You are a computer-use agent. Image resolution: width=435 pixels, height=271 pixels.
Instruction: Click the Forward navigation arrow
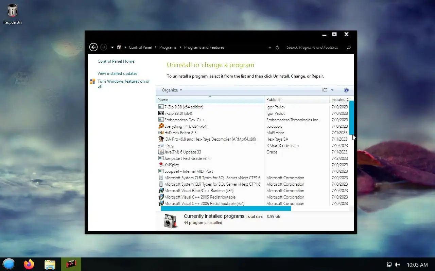pos(104,47)
